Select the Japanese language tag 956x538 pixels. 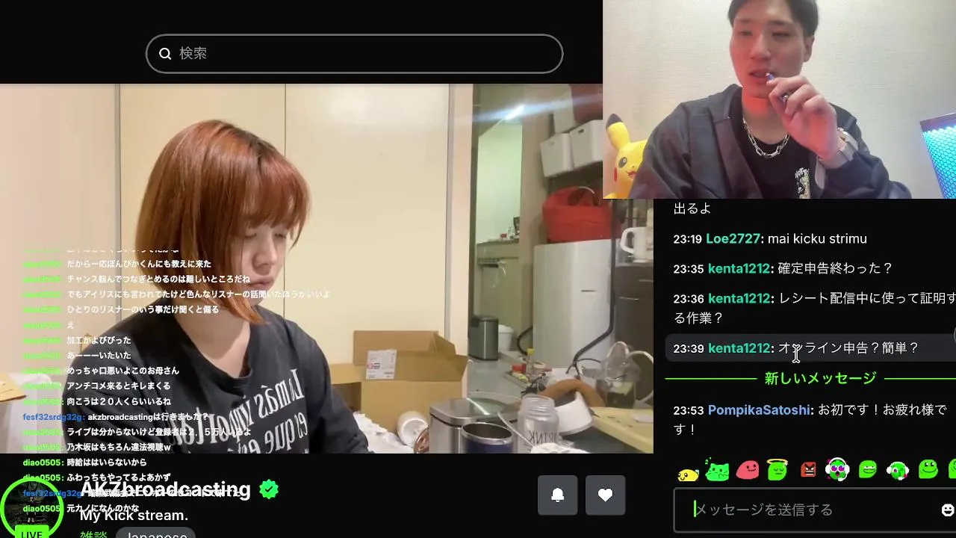coord(156,533)
